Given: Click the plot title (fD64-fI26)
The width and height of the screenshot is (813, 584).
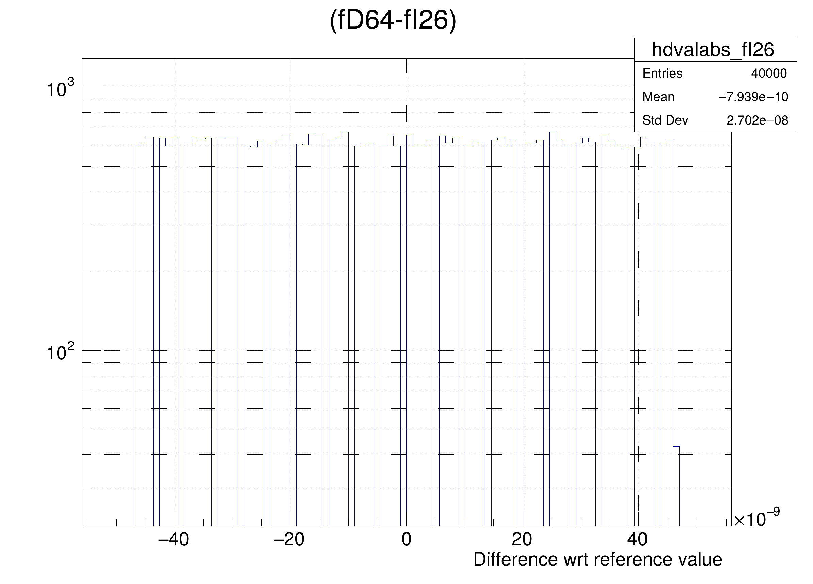Looking at the screenshot, I should 393,20.
